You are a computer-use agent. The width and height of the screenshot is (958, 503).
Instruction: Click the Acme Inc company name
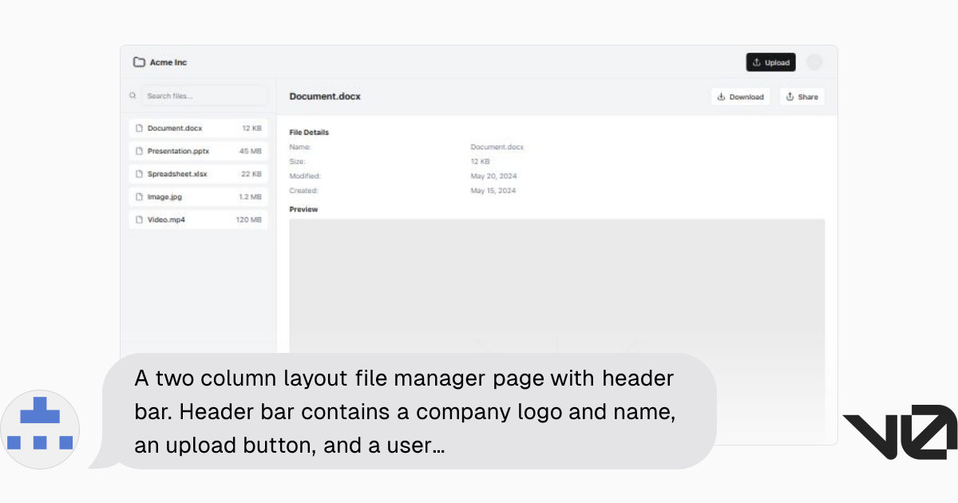[x=168, y=62]
